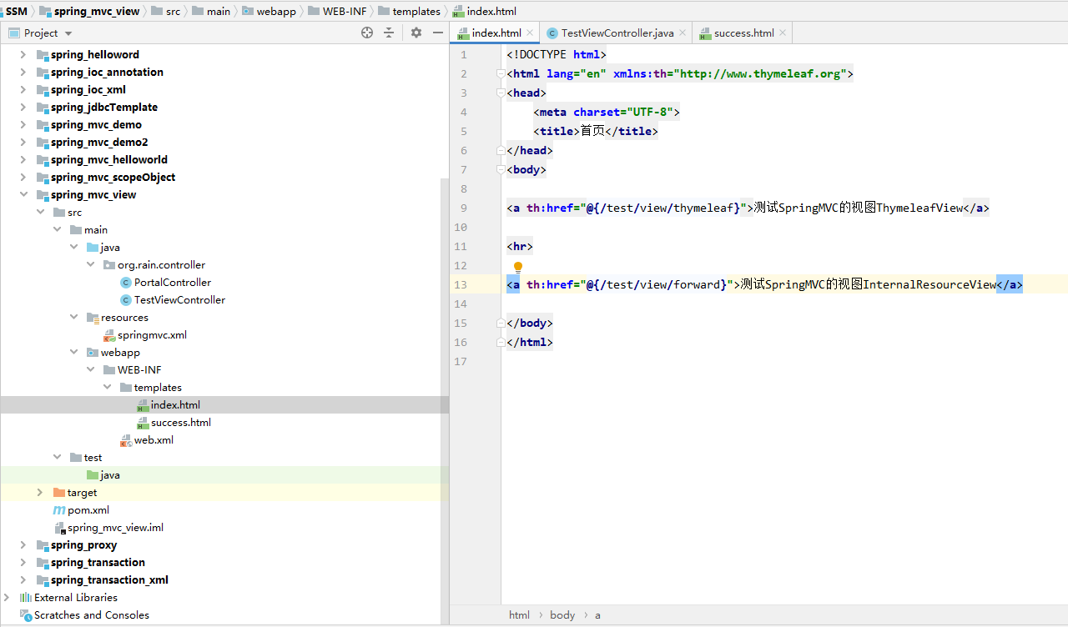The width and height of the screenshot is (1068, 627).
Task: Click the pom.xml Maven icon
Action: tap(59, 510)
